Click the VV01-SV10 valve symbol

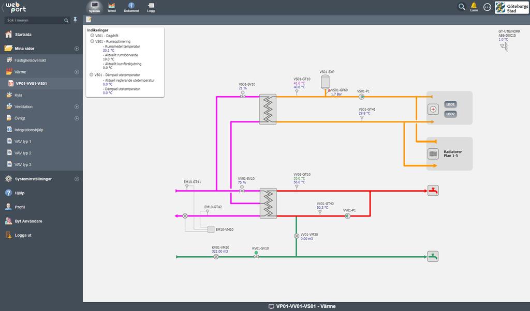click(x=242, y=189)
